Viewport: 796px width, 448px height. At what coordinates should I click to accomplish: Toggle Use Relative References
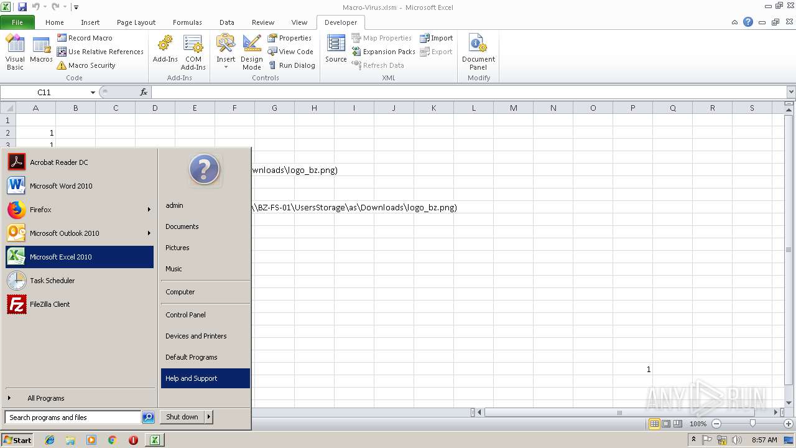(x=100, y=52)
